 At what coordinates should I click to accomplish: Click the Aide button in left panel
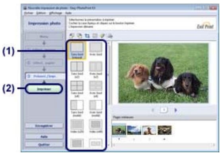44,136
